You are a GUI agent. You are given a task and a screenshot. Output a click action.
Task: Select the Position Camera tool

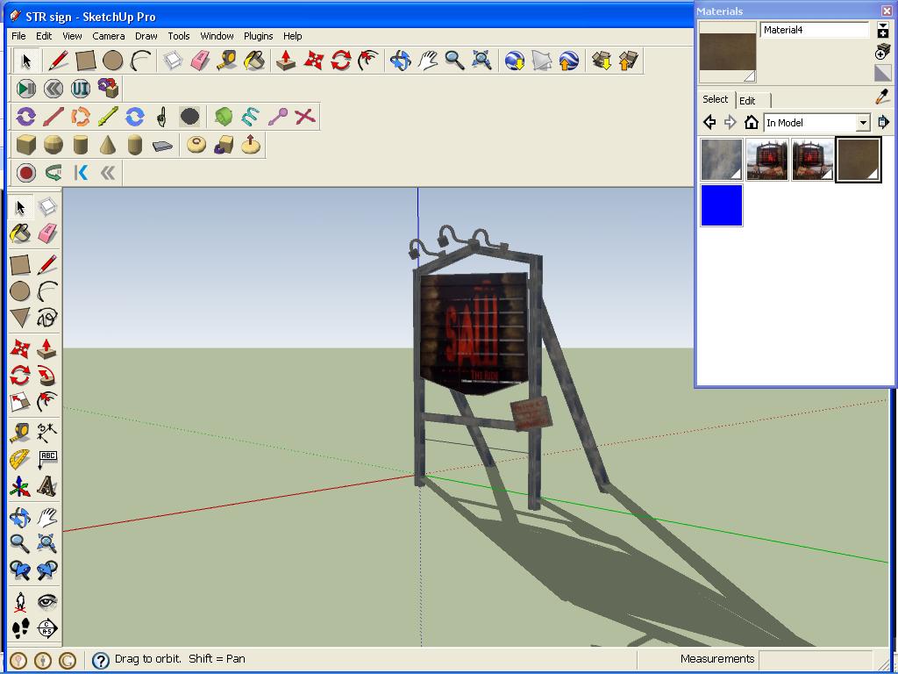(x=20, y=602)
